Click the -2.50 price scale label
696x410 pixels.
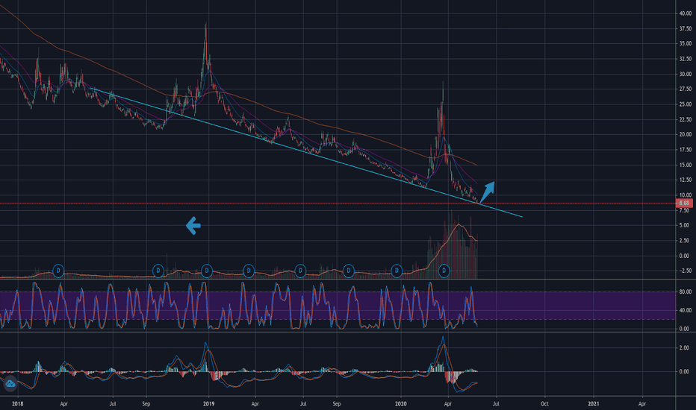(x=684, y=271)
